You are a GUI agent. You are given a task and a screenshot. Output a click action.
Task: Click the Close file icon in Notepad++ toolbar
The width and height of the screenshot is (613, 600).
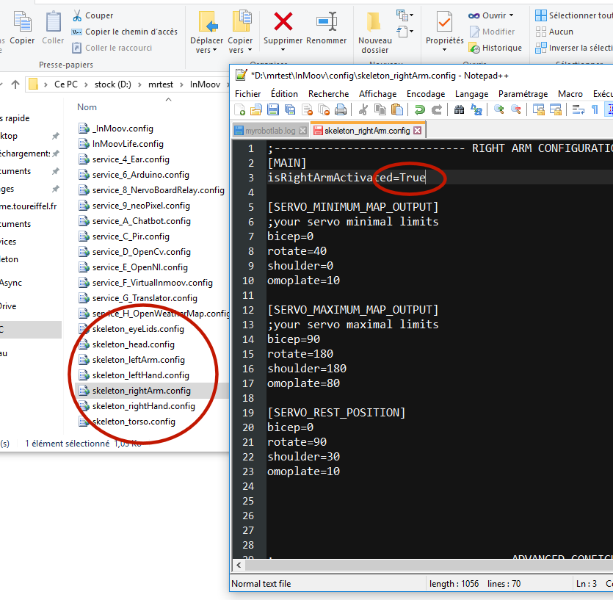point(308,110)
